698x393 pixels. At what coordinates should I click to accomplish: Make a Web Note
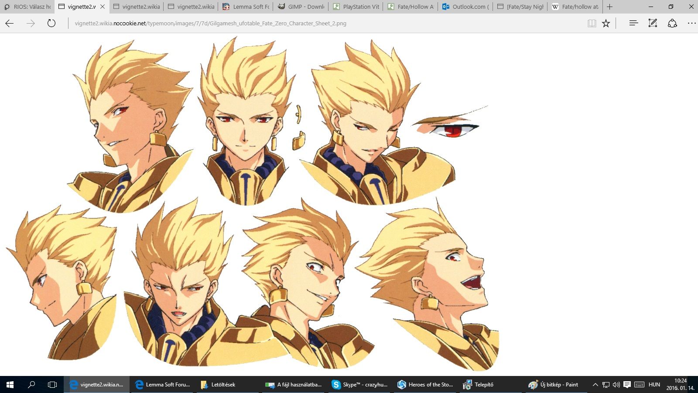click(653, 23)
